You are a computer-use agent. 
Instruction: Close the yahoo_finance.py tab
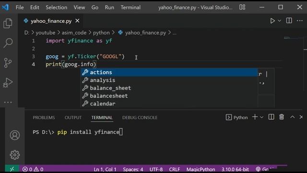[77, 21]
